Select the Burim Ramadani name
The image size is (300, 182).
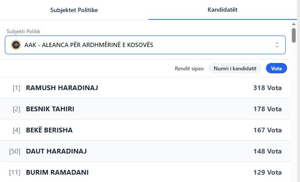(57, 173)
